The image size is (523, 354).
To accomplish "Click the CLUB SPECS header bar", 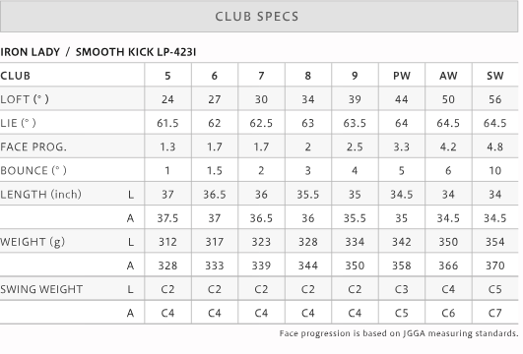I will [x=259, y=17].
